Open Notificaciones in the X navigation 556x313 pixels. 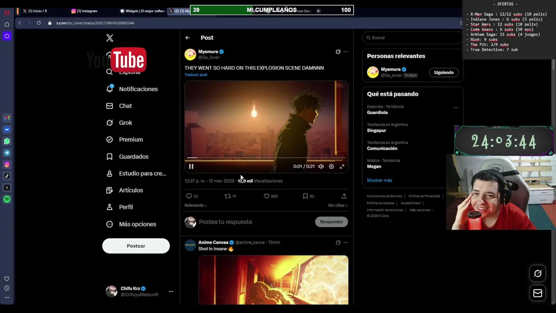(132, 89)
